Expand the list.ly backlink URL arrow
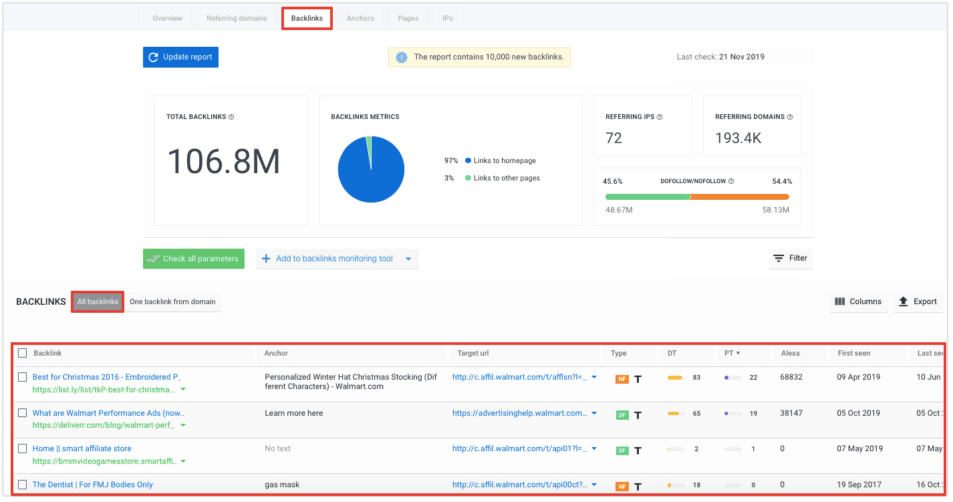Image resolution: width=953 pixels, height=502 pixels. 183,389
